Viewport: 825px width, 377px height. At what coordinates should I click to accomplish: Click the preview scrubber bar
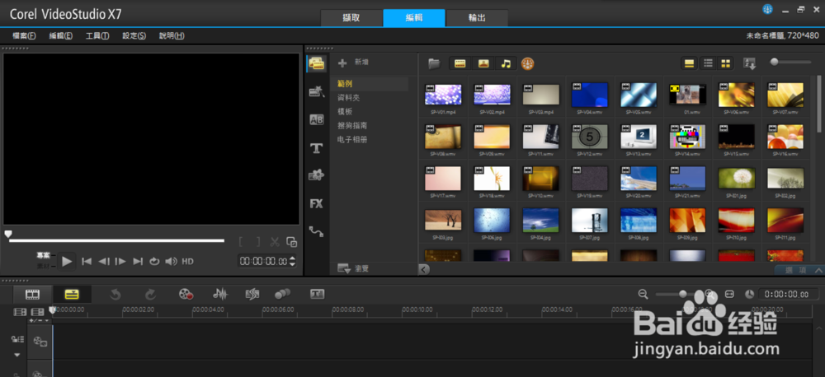pyautogui.click(x=116, y=241)
